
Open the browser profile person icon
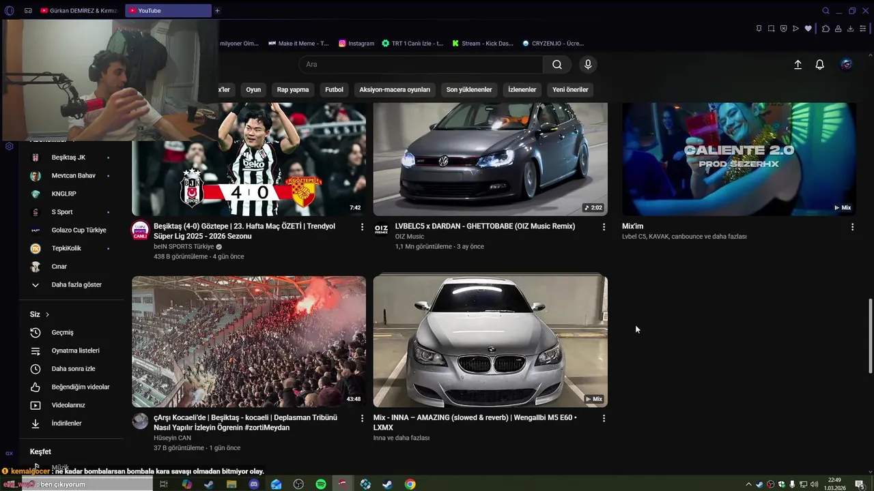(x=838, y=29)
